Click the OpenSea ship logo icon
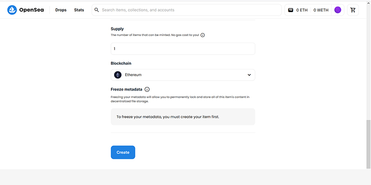Screen dimensions: 371x185 pyautogui.click(x=12, y=10)
